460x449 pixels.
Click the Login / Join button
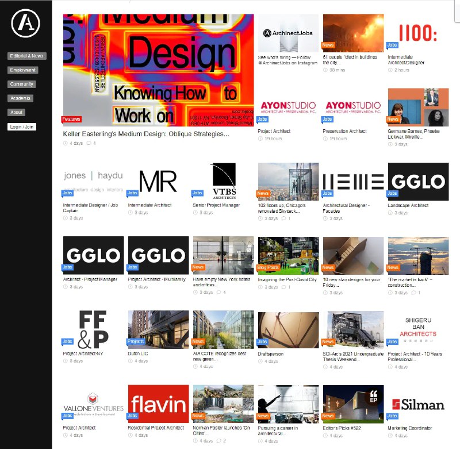coord(22,126)
